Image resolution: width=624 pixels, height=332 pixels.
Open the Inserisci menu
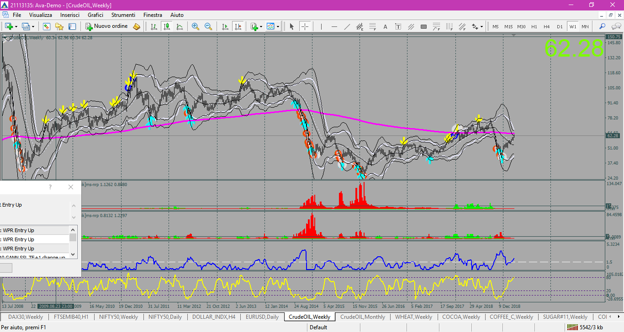pos(70,15)
